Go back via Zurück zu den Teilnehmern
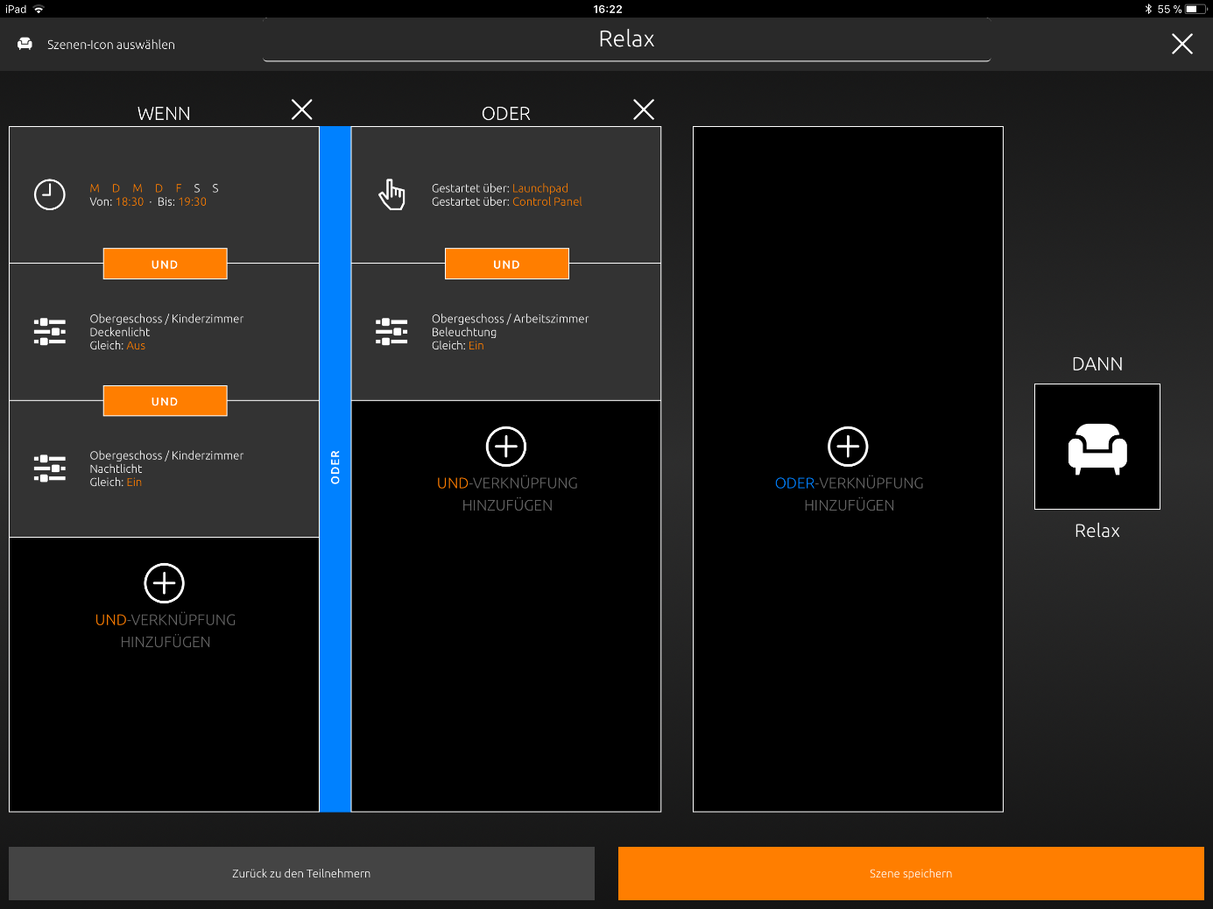1213x909 pixels. pos(301,873)
